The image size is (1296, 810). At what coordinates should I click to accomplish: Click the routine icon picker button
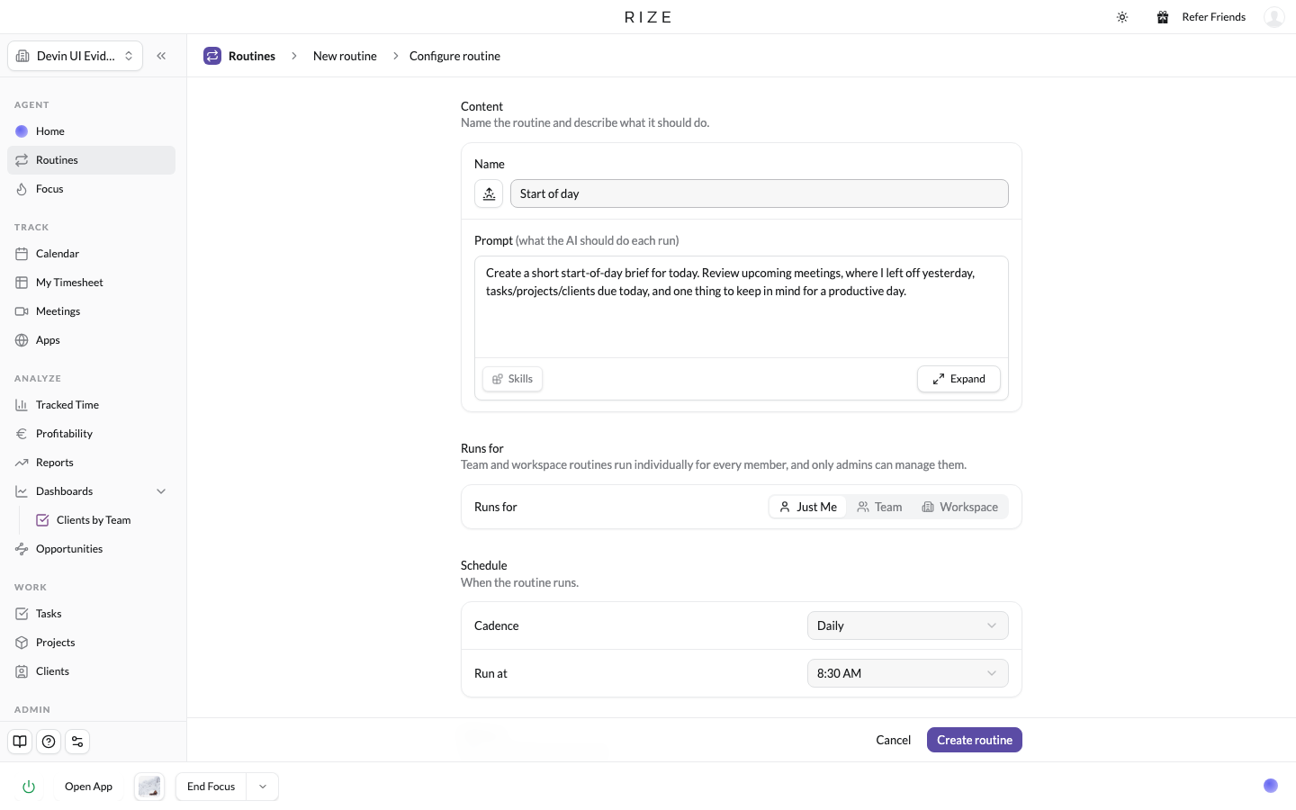tap(489, 193)
